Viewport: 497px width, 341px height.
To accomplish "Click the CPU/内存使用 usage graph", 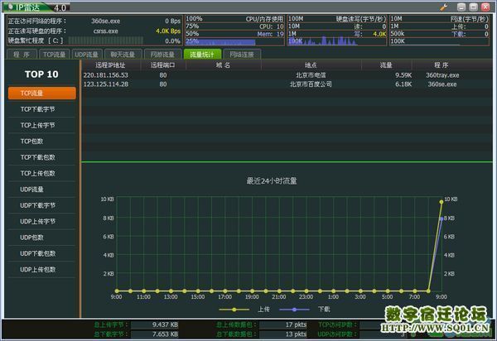I will tap(234, 31).
